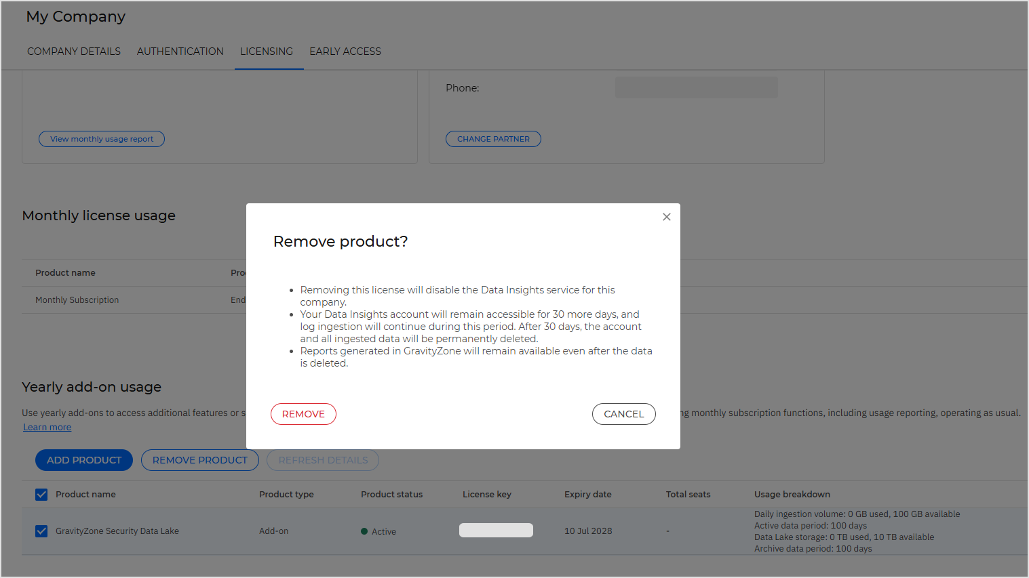Click REMOVE to confirm product removal
Image resolution: width=1029 pixels, height=578 pixels.
(x=303, y=413)
